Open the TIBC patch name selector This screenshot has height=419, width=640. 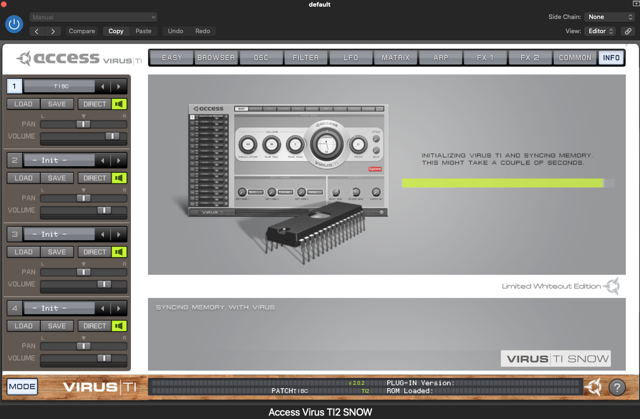pyautogui.click(x=60, y=86)
